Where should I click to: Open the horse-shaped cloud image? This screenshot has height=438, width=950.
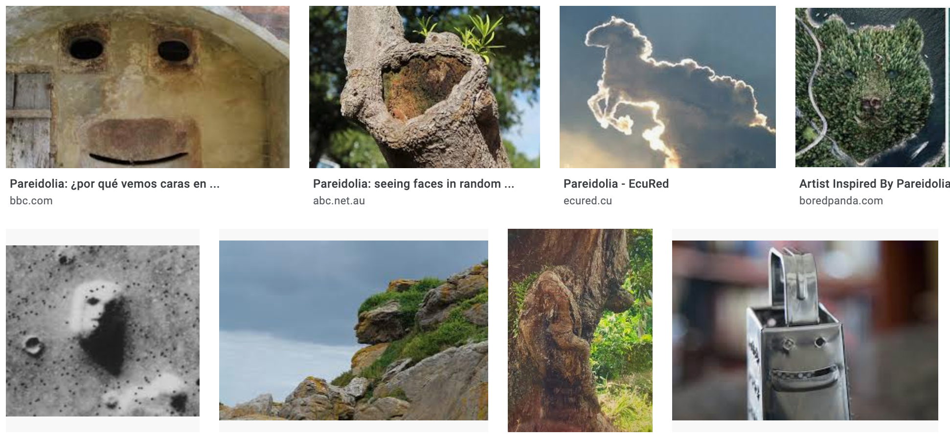click(x=668, y=87)
